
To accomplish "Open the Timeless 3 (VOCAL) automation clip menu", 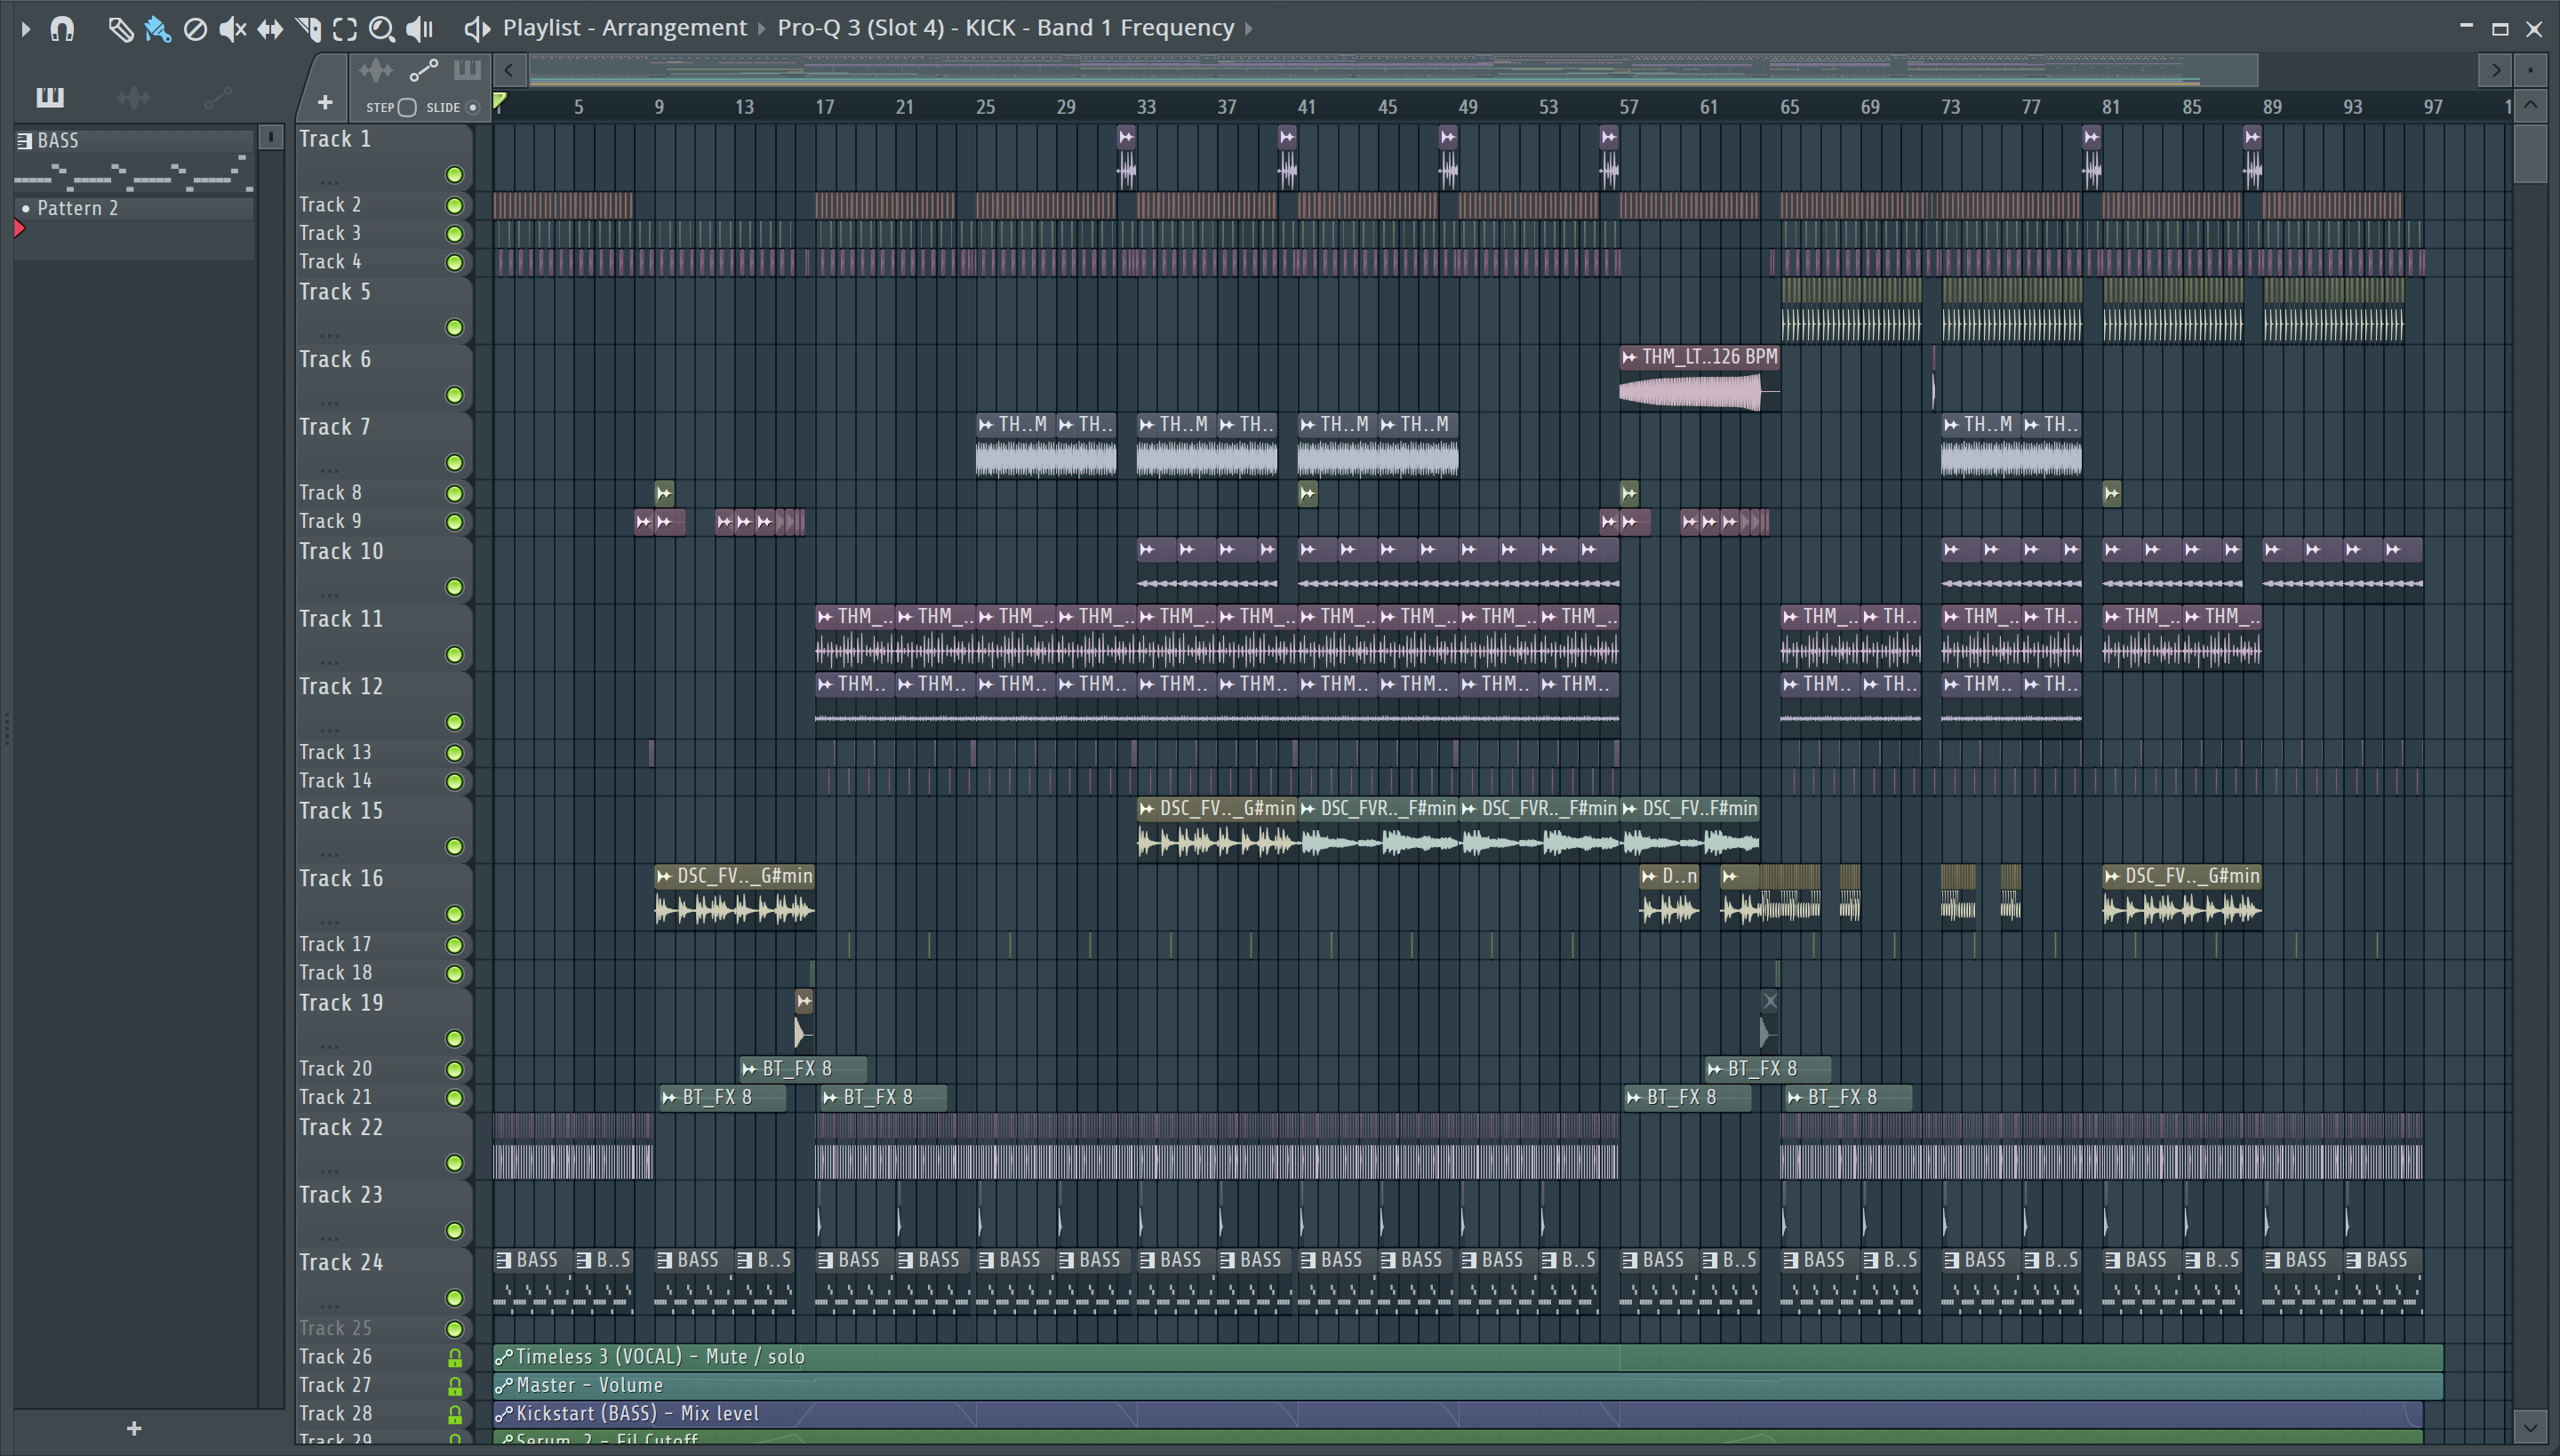I will pyautogui.click(x=504, y=1357).
